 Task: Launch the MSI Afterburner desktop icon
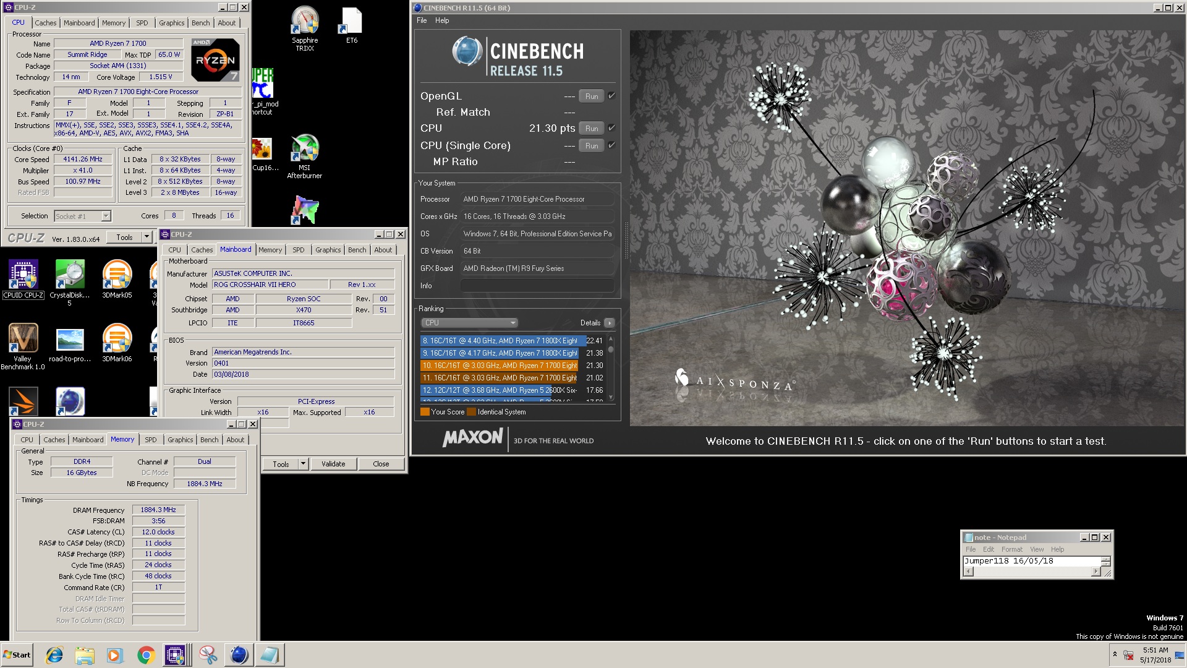[304, 156]
